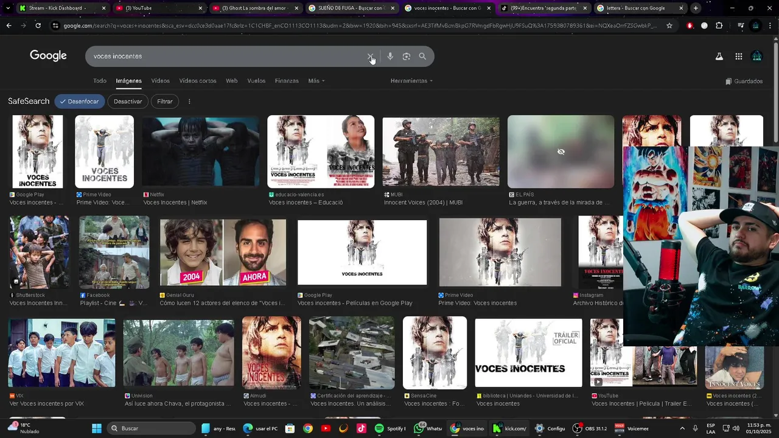This screenshot has height=438, width=779.
Task: Expand the Herramientas dropdown
Action: pos(412,81)
